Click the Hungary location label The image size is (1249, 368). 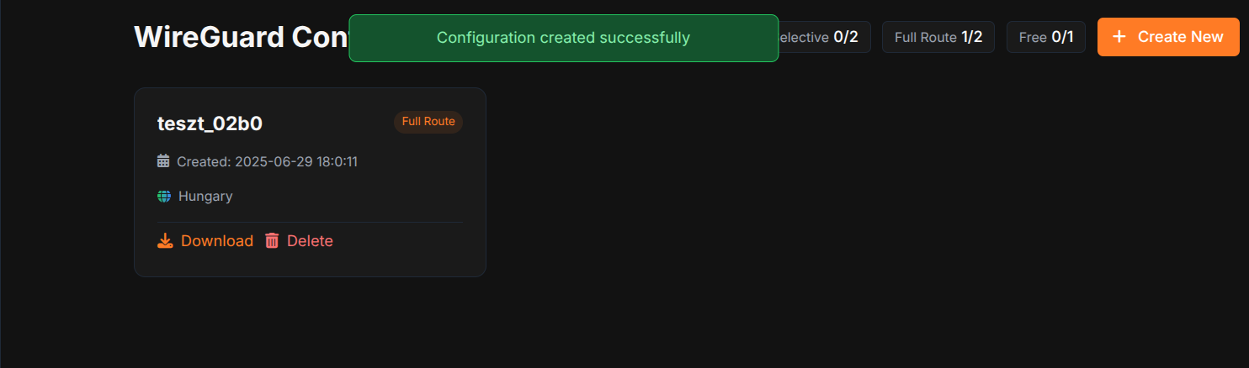205,197
